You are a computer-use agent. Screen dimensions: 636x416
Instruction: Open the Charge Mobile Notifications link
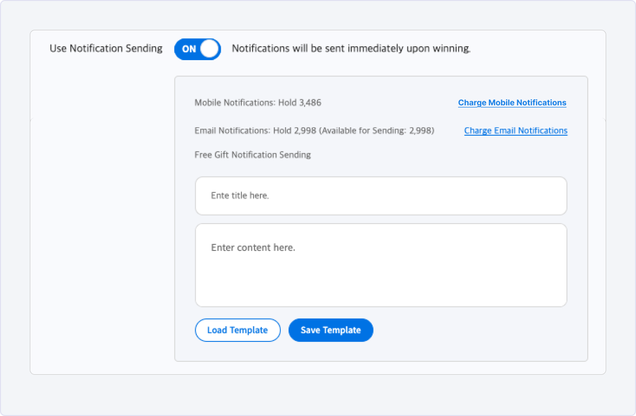coord(512,103)
